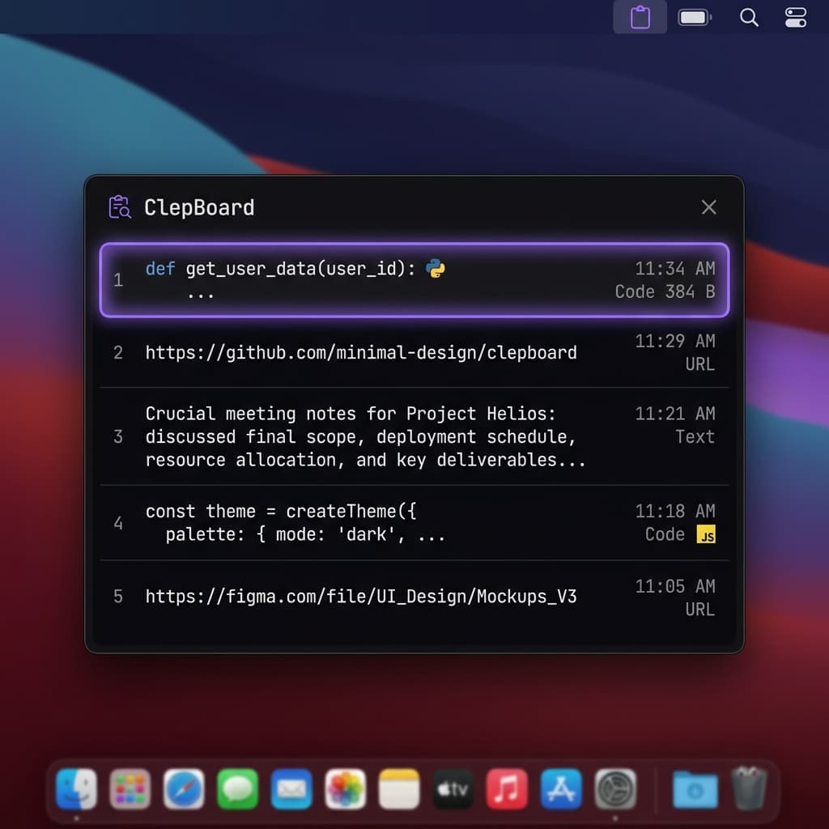The width and height of the screenshot is (829, 829).
Task: Open Photos from the Dock
Action: click(x=346, y=789)
